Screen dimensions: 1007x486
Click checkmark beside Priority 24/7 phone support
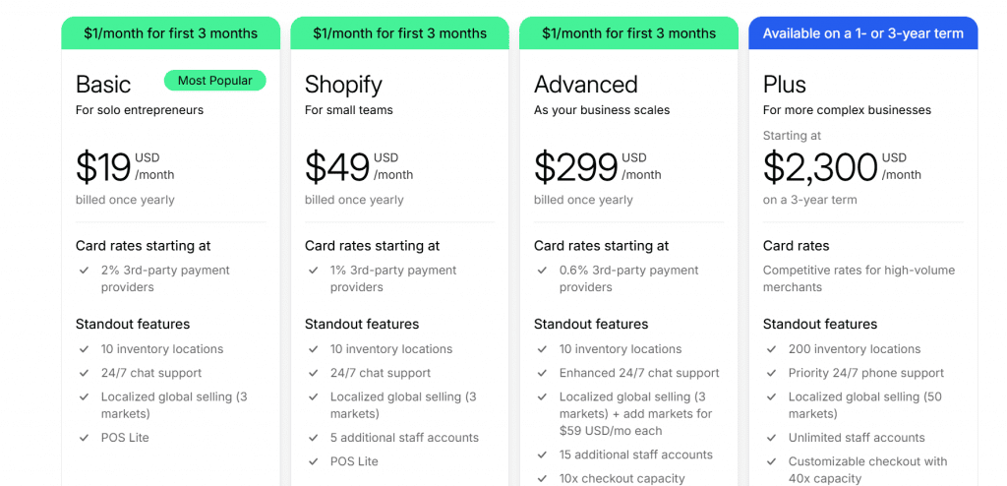[771, 373]
